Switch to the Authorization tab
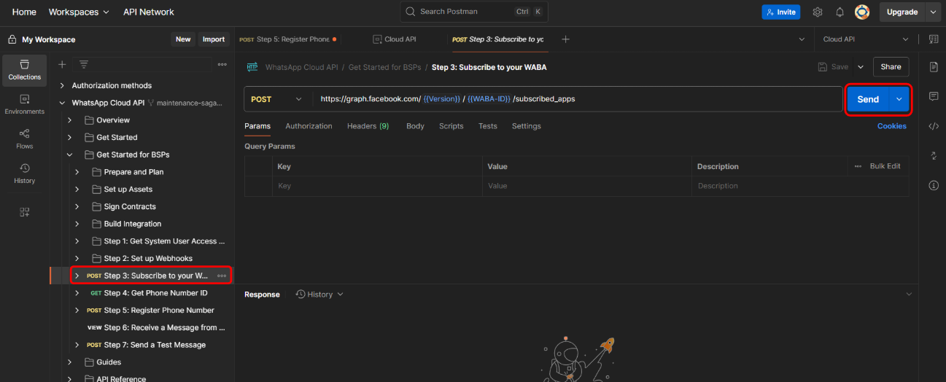 [x=309, y=126]
